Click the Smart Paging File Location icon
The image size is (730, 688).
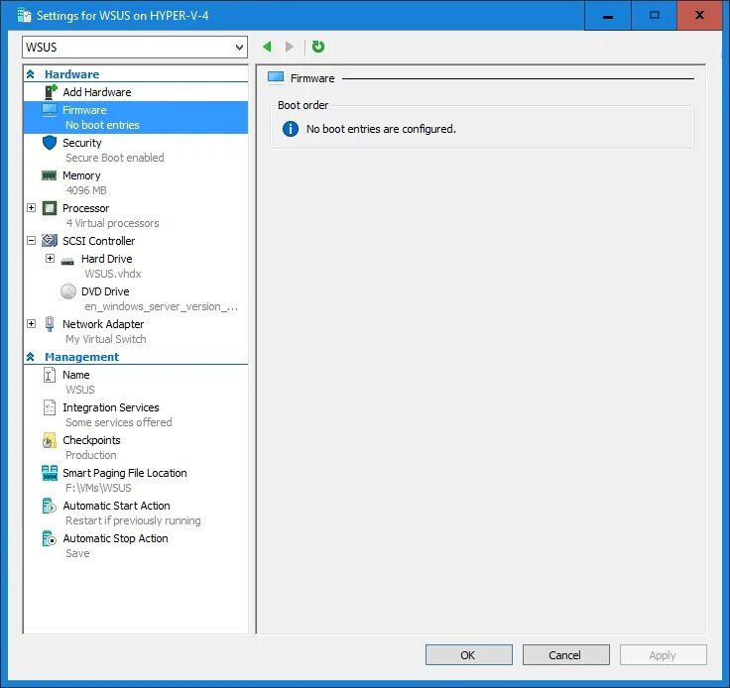tap(50, 473)
